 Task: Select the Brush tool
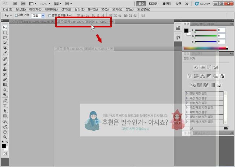pos(5,64)
